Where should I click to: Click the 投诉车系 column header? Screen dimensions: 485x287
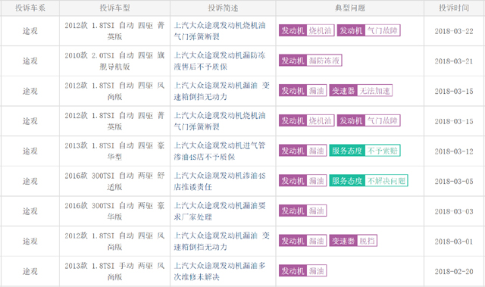(x=30, y=8)
